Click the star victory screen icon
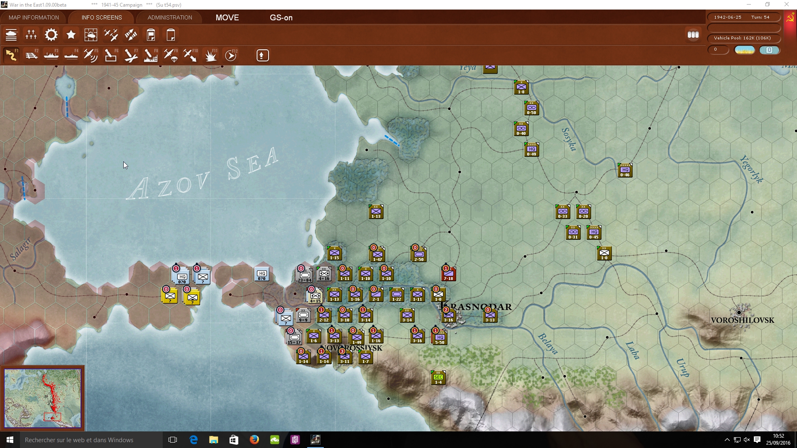This screenshot has width=797, height=448. point(71,35)
